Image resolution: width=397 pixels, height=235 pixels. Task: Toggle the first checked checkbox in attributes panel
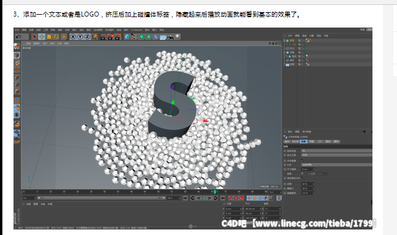[x=303, y=160]
